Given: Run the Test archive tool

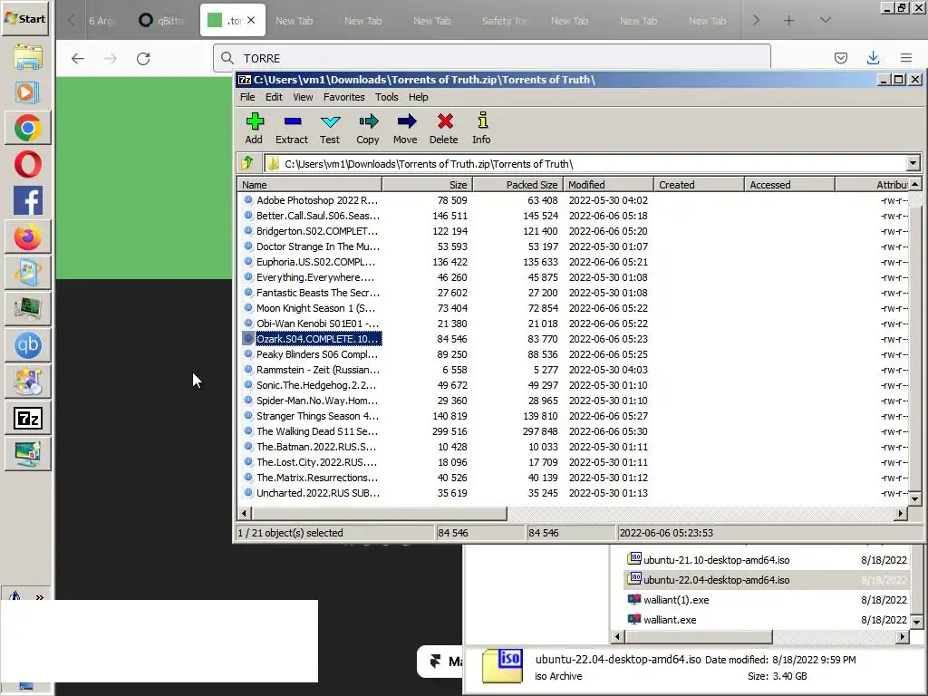Looking at the screenshot, I should click(x=330, y=129).
